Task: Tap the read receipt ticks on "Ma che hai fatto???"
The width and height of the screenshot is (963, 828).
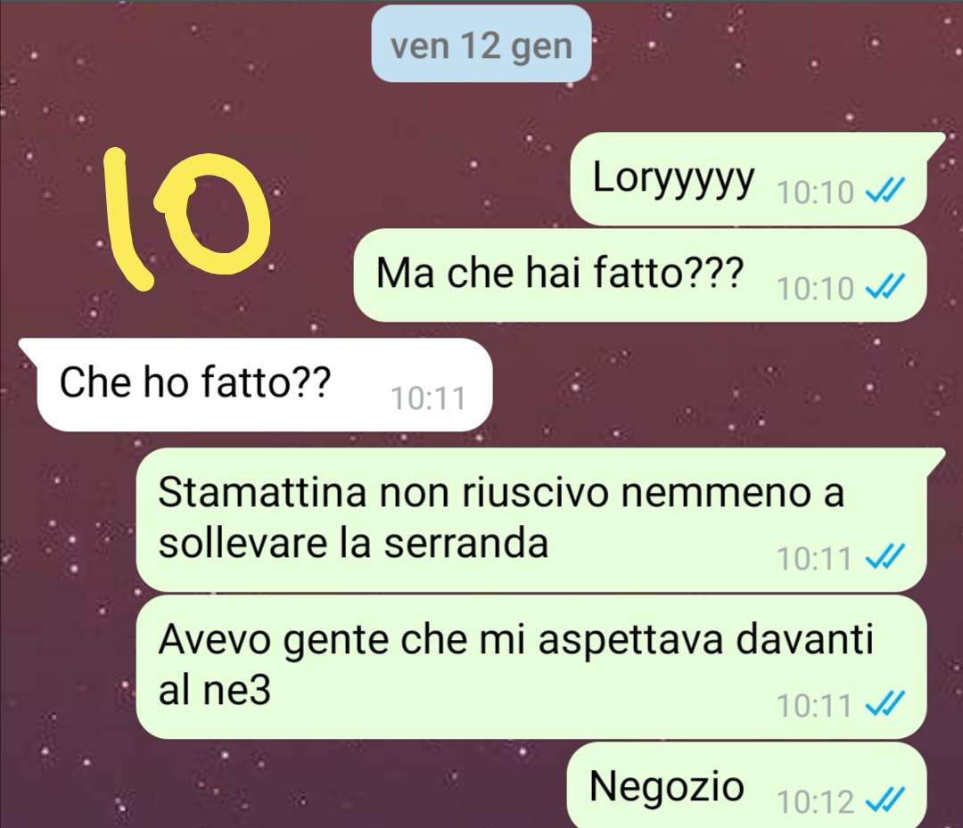Action: pos(885,288)
